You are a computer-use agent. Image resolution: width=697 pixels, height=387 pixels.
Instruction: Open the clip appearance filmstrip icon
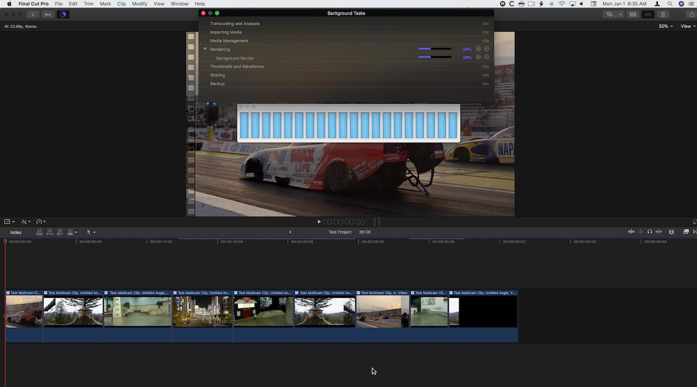click(671, 232)
